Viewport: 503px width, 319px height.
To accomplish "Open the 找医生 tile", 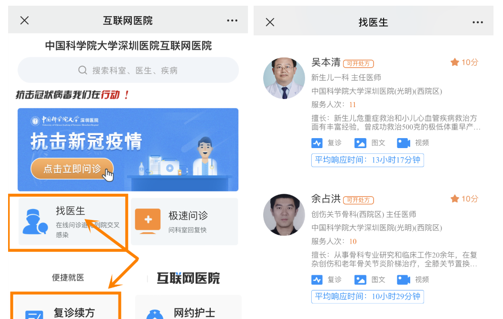I will tap(71, 221).
